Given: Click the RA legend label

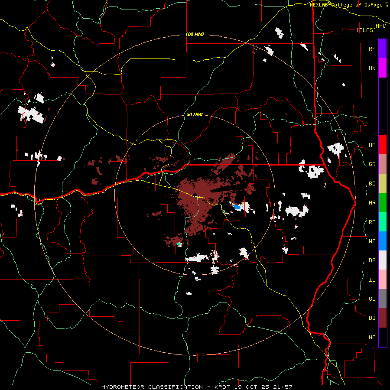Looking at the screenshot, I should click(372, 222).
